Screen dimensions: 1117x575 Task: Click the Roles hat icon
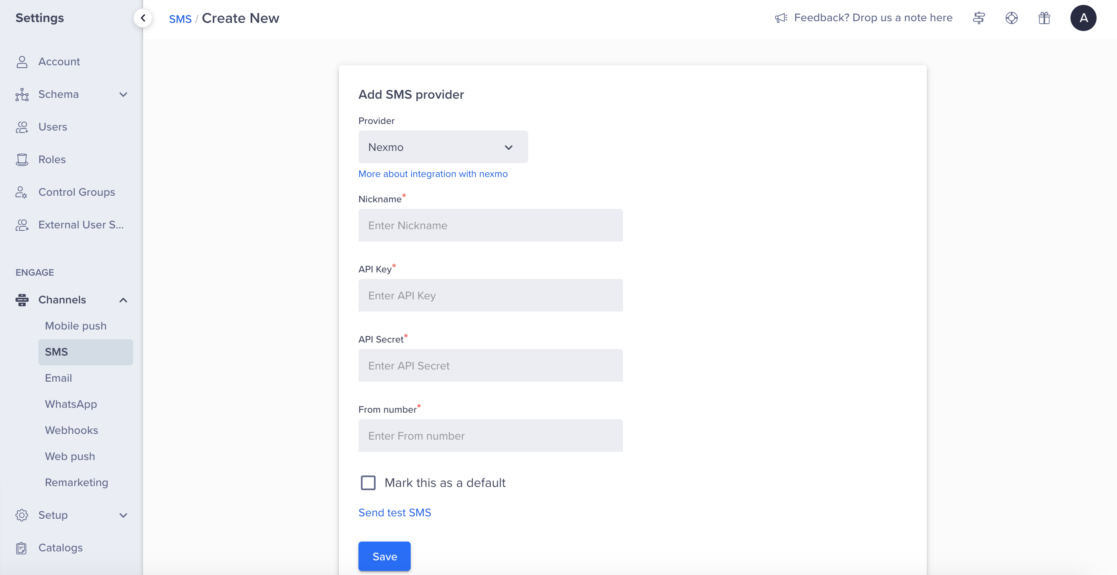click(22, 159)
